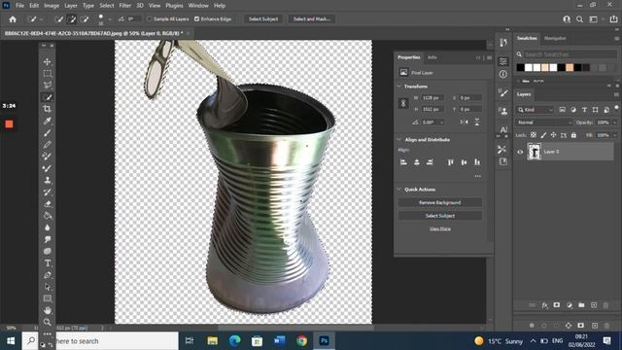Viewport: 622px width, 350px height.
Task: Select the Path Selection arrow tool
Action: [48, 287]
